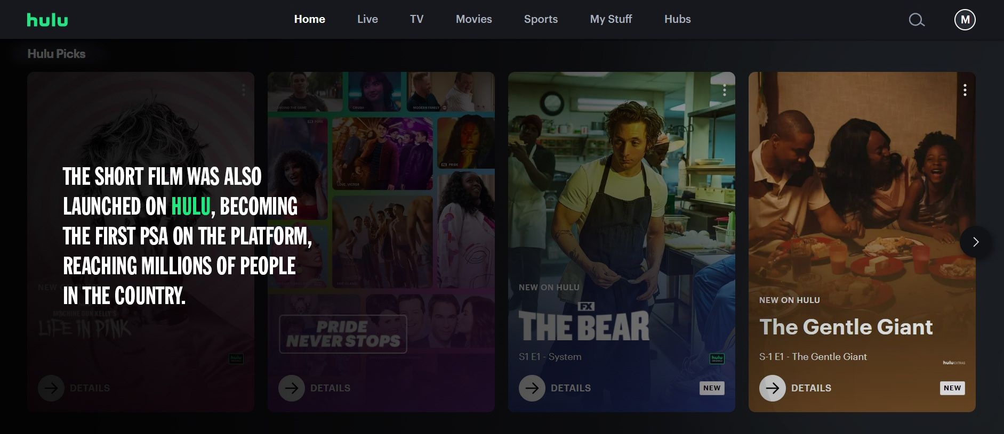The height and width of the screenshot is (434, 1004).
Task: Click the Hulu badge on Life in Pink card
Action: (x=236, y=359)
